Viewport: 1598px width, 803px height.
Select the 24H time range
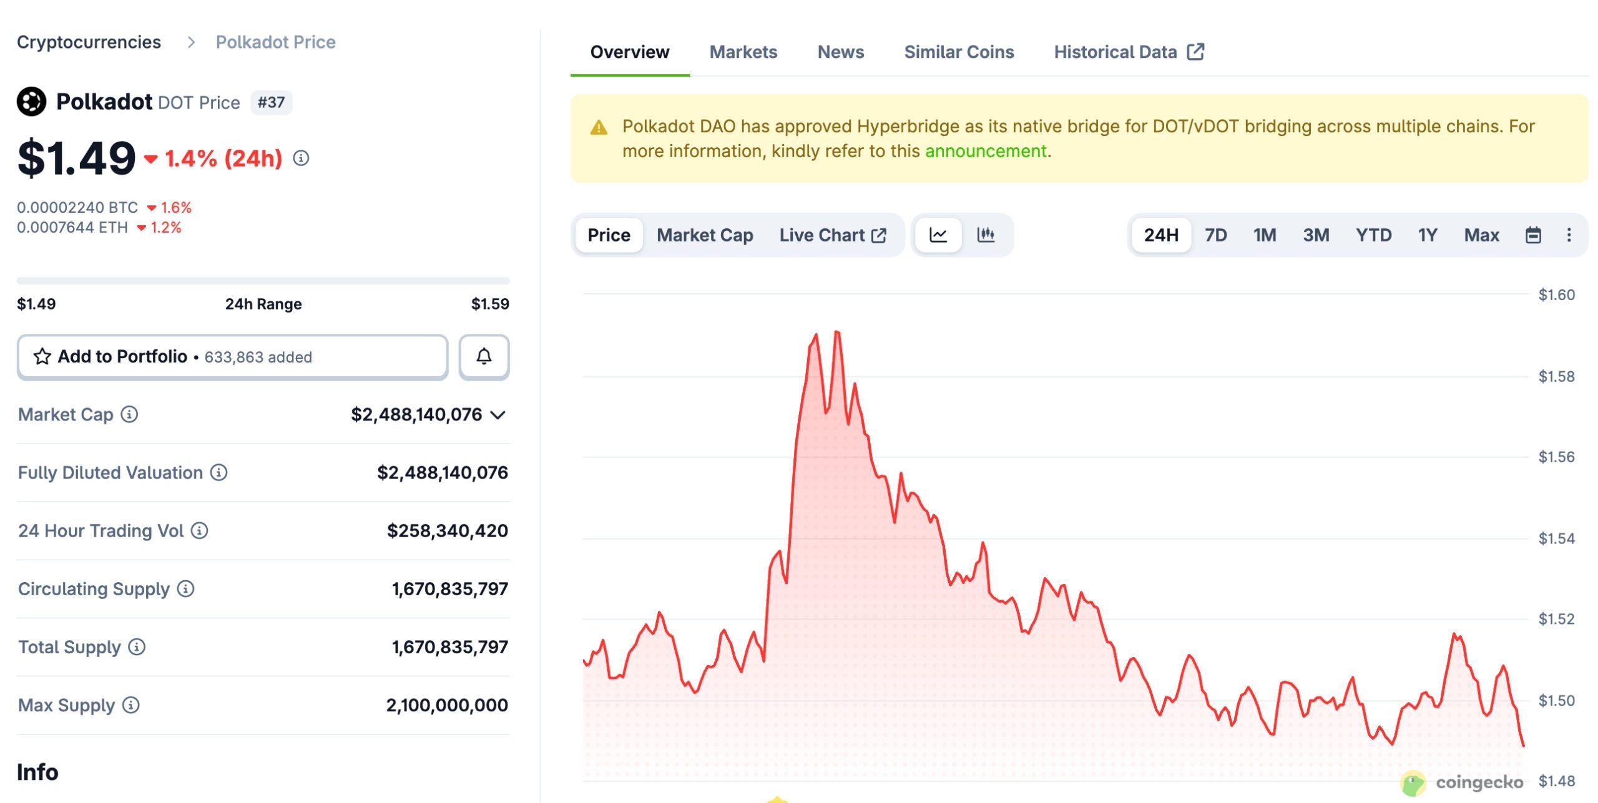[x=1161, y=235]
